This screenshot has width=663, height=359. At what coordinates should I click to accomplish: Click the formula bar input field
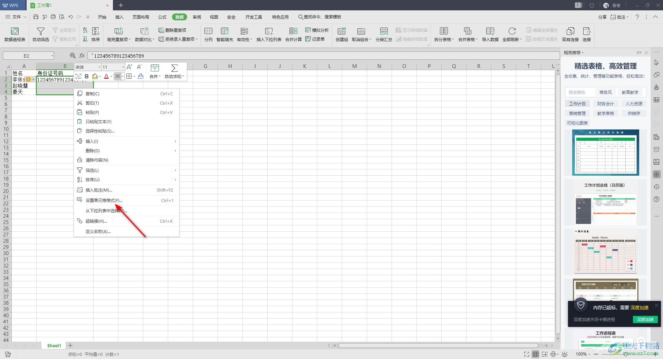323,56
